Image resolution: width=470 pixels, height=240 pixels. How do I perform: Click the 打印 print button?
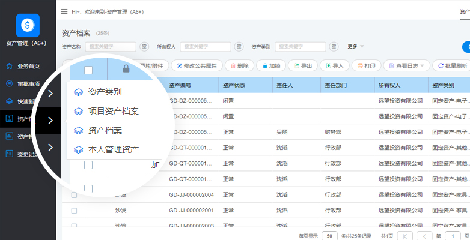click(x=366, y=66)
